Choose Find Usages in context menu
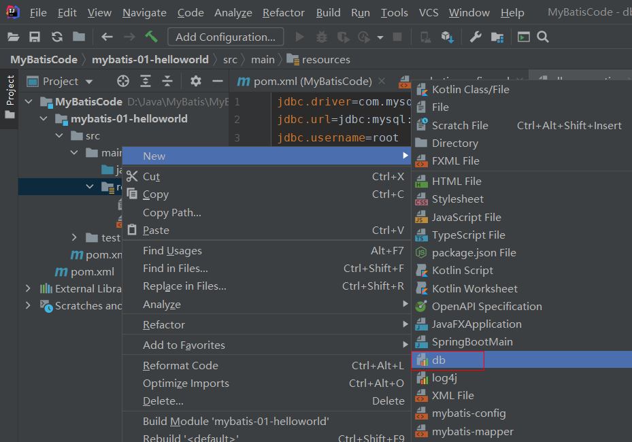The image size is (632, 442). click(x=267, y=251)
